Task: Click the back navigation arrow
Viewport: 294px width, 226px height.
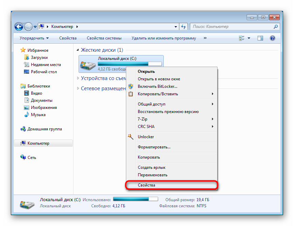Action: click(x=19, y=27)
